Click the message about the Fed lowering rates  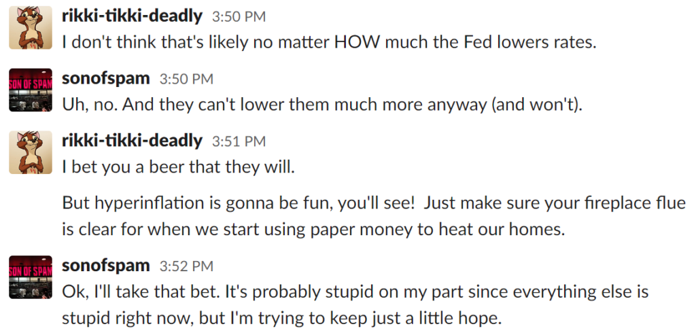pyautogui.click(x=328, y=42)
